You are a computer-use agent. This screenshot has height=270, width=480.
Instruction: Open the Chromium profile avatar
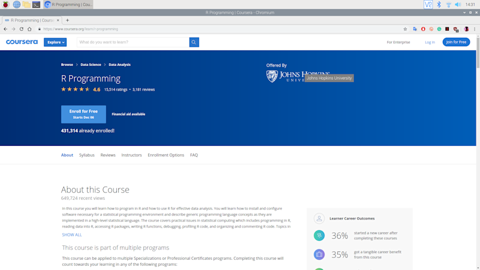pyautogui.click(x=466, y=29)
